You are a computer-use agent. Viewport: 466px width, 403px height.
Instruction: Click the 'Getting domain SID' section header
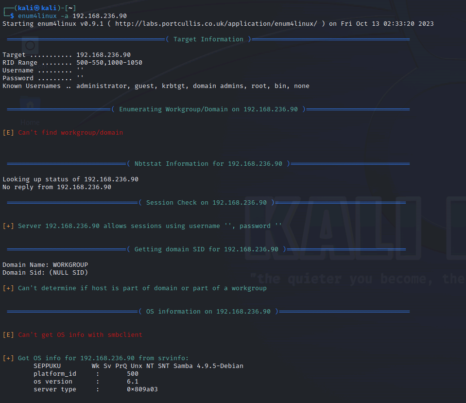coord(207,249)
